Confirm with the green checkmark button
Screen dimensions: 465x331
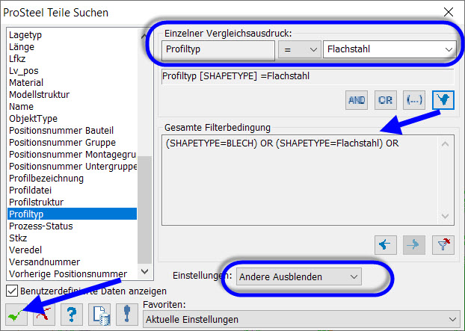pyautogui.click(x=16, y=315)
